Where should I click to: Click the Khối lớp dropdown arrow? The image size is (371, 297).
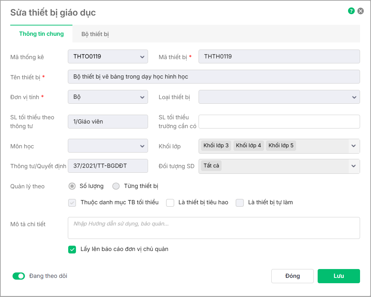pyautogui.click(x=354, y=146)
